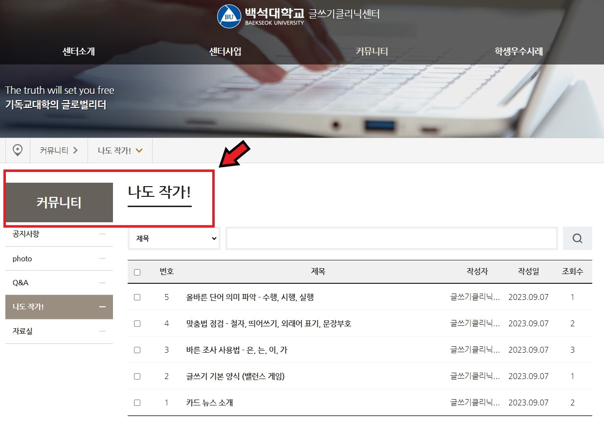Check the box for post number 1
The width and height of the screenshot is (604, 424).
point(137,403)
